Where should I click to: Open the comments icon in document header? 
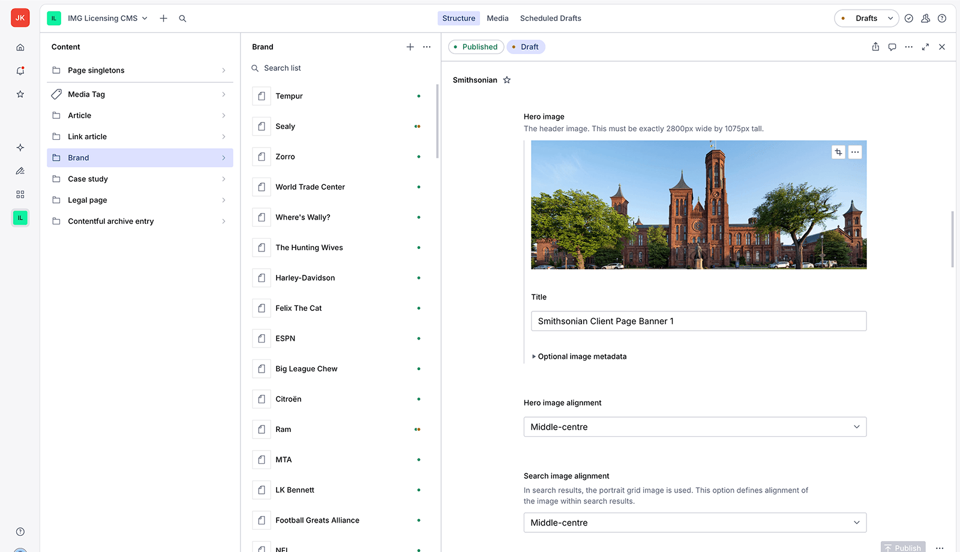click(x=892, y=47)
